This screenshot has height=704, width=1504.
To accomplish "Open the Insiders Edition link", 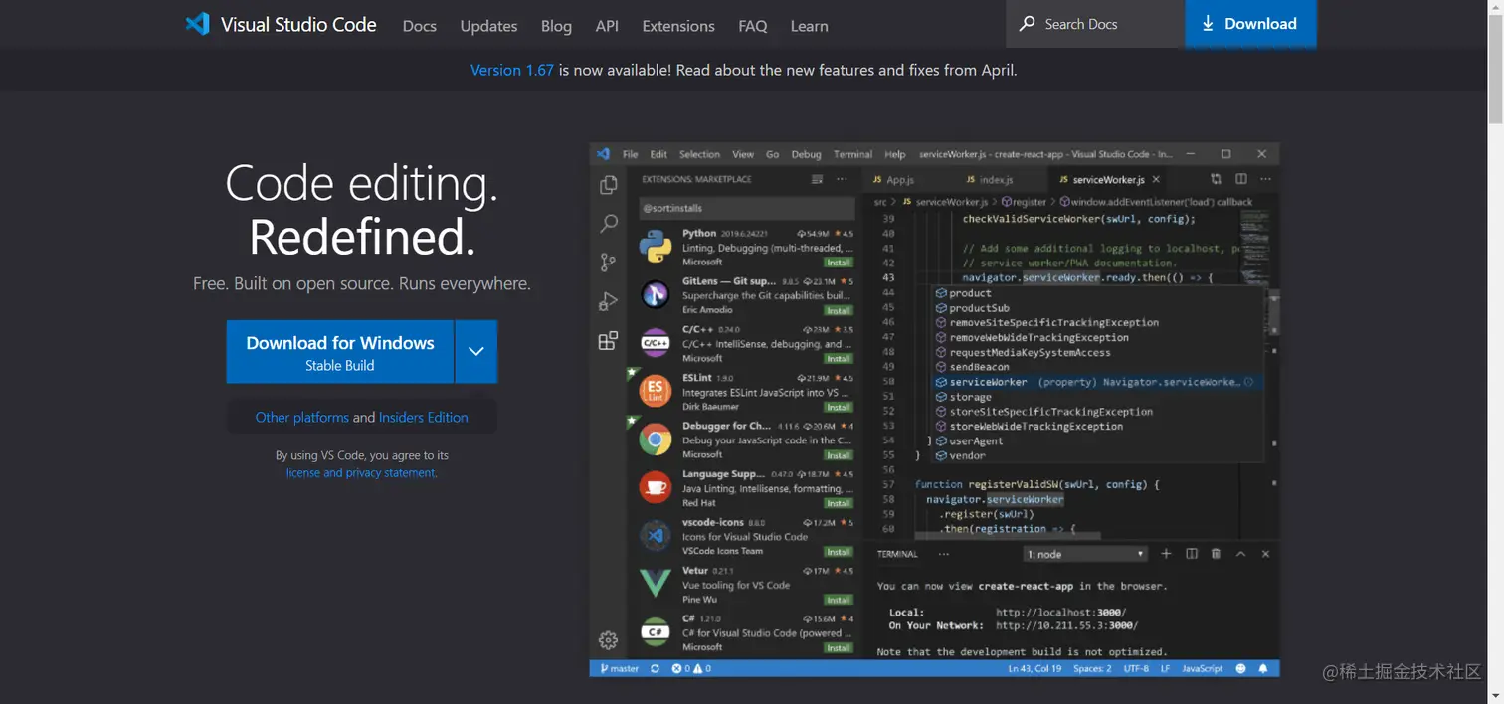I will click(423, 418).
